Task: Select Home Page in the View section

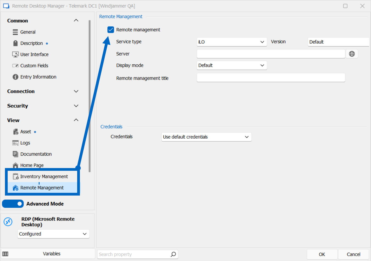Action: click(32, 165)
